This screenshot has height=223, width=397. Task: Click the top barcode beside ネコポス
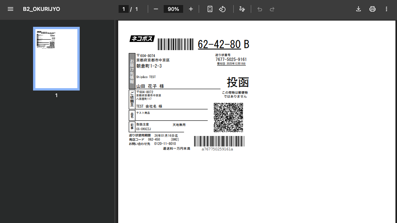[175, 45]
